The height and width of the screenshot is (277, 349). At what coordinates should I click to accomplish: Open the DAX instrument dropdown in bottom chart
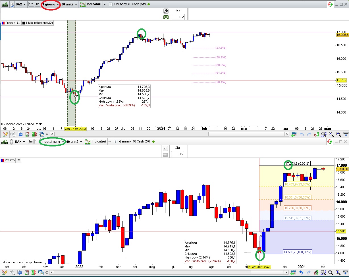coord(20,141)
